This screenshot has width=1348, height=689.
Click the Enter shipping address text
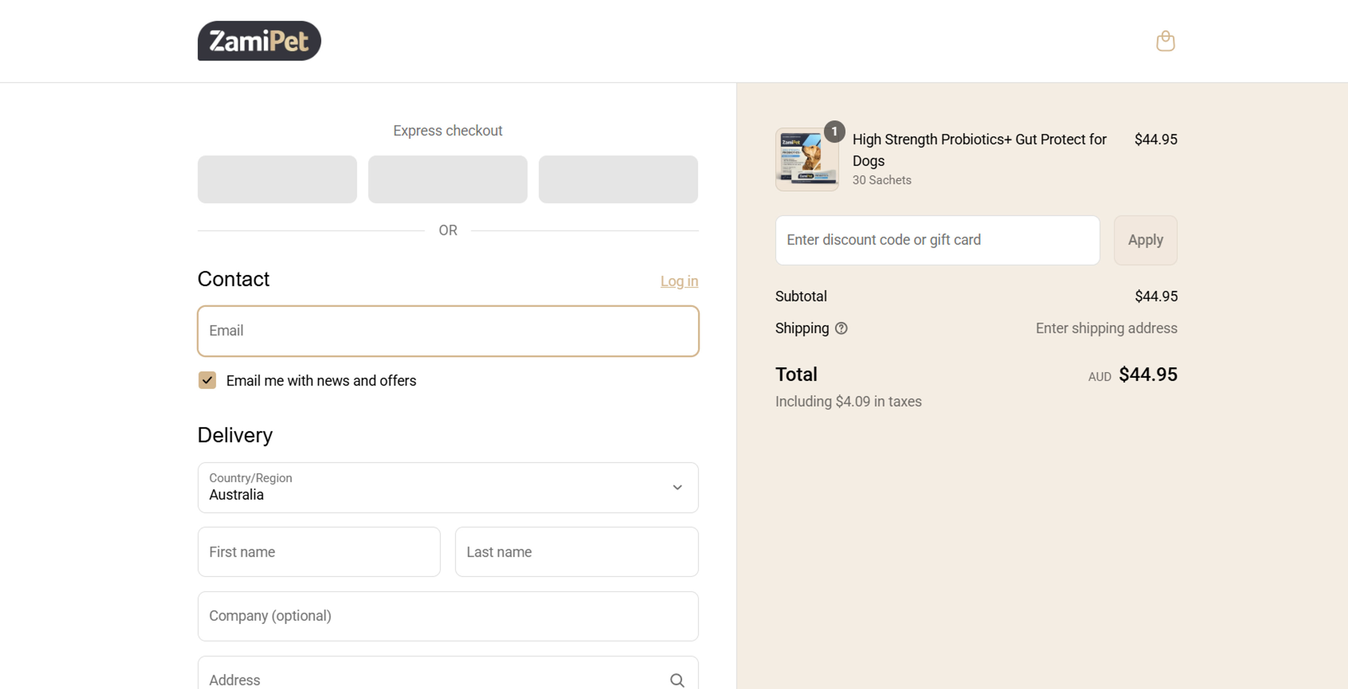[1106, 329]
